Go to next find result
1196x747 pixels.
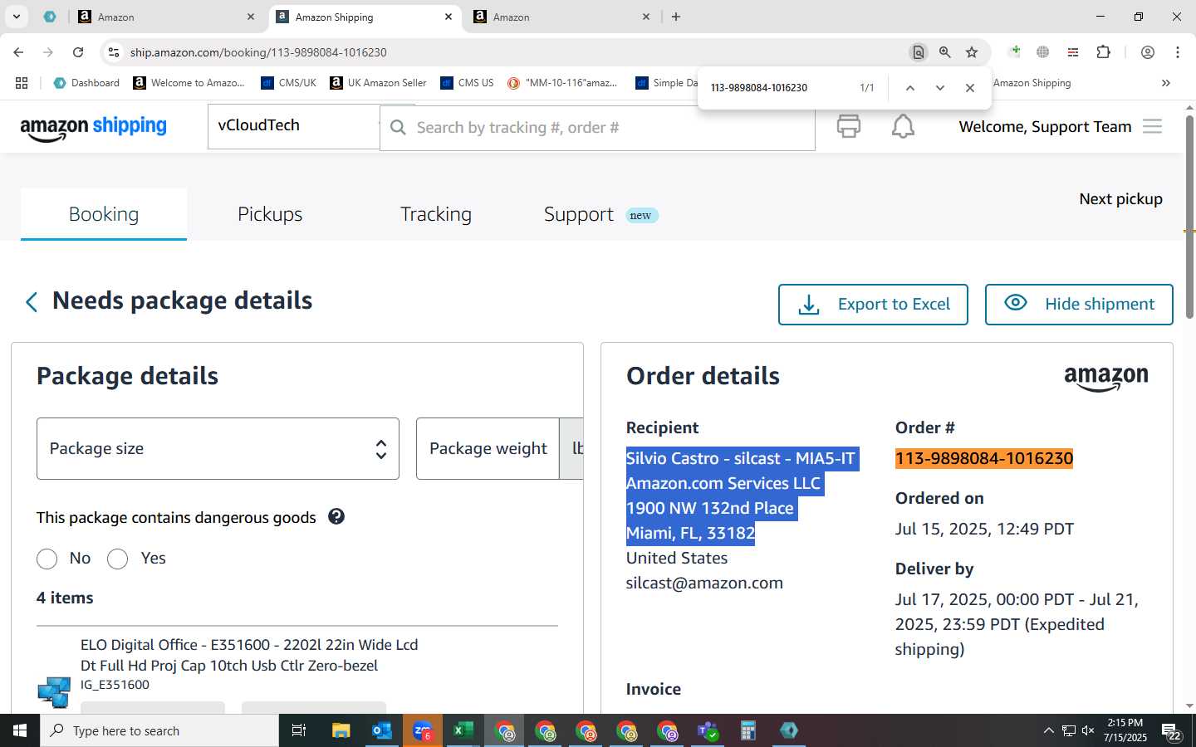[x=940, y=88]
